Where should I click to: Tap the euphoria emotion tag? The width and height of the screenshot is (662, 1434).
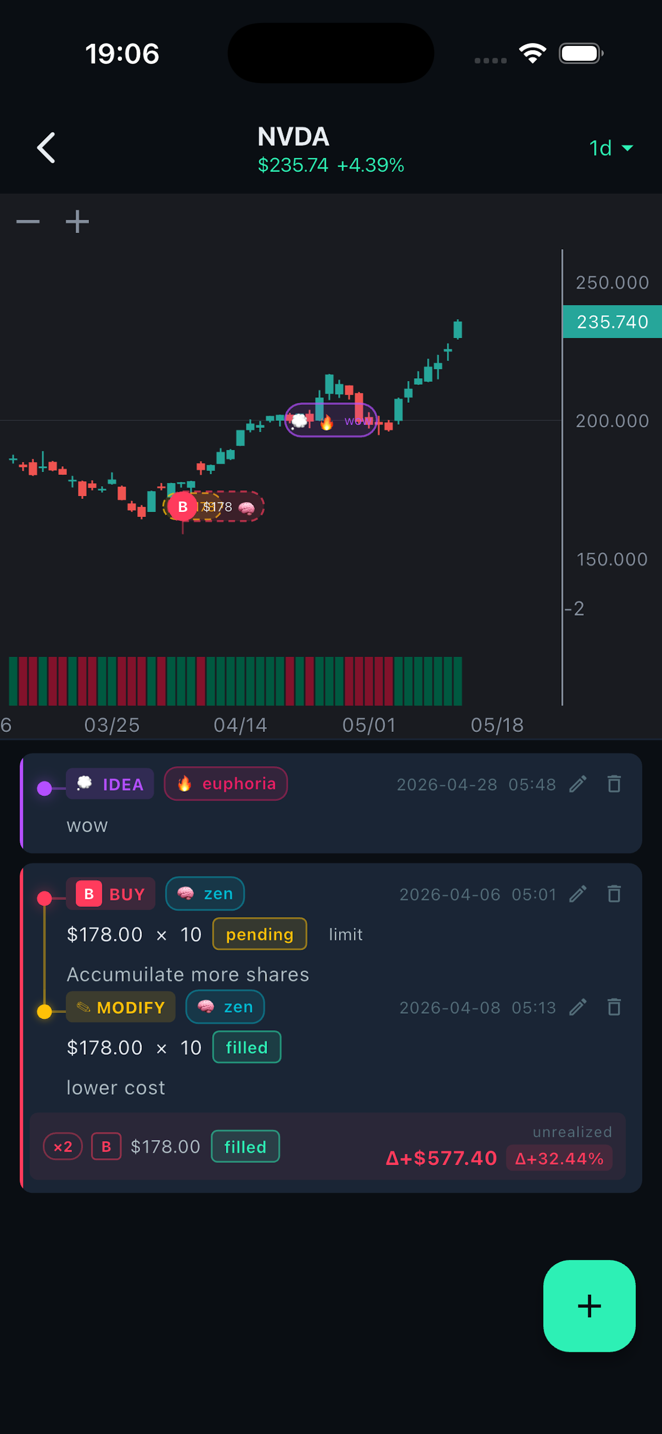click(226, 784)
